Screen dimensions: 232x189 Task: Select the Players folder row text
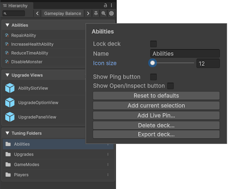tap(21, 175)
